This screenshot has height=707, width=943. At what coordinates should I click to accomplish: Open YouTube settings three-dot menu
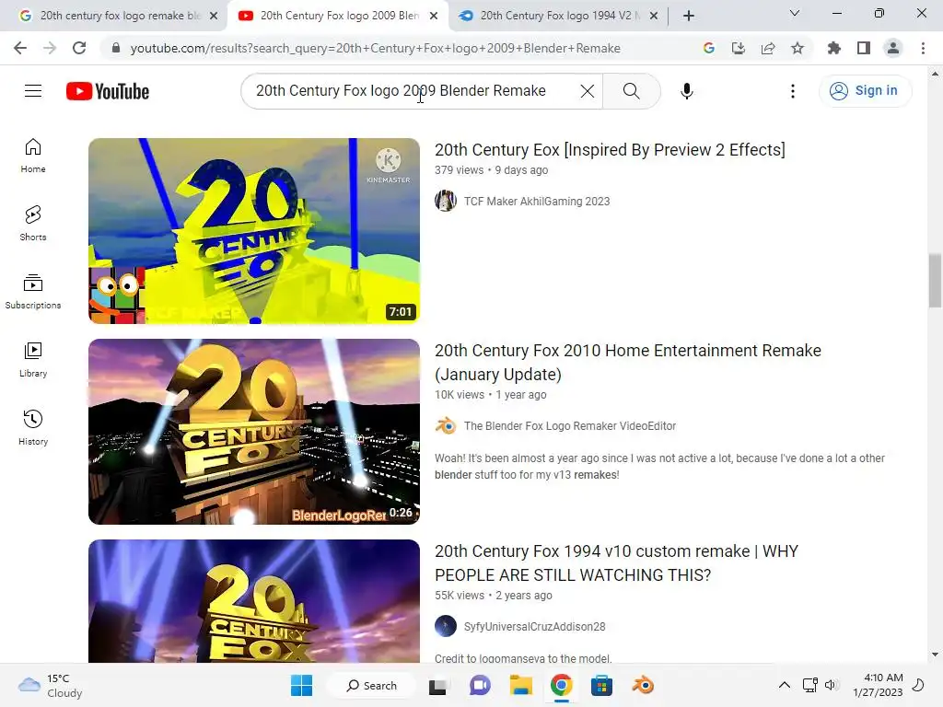coord(793,91)
